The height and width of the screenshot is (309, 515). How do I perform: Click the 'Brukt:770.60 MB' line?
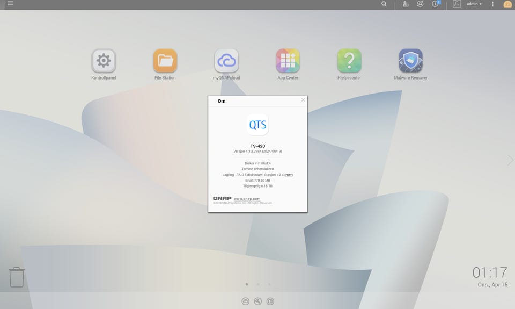[x=257, y=181]
